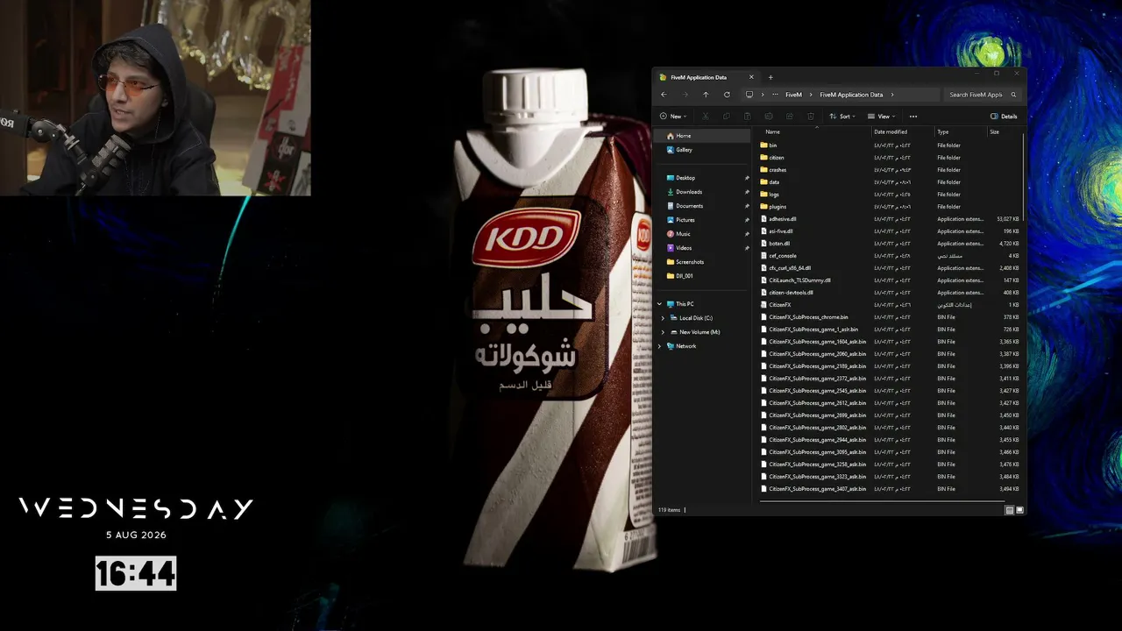The width and height of the screenshot is (1122, 631).
Task: Unpin Documents from Quick access
Action: pyautogui.click(x=747, y=206)
